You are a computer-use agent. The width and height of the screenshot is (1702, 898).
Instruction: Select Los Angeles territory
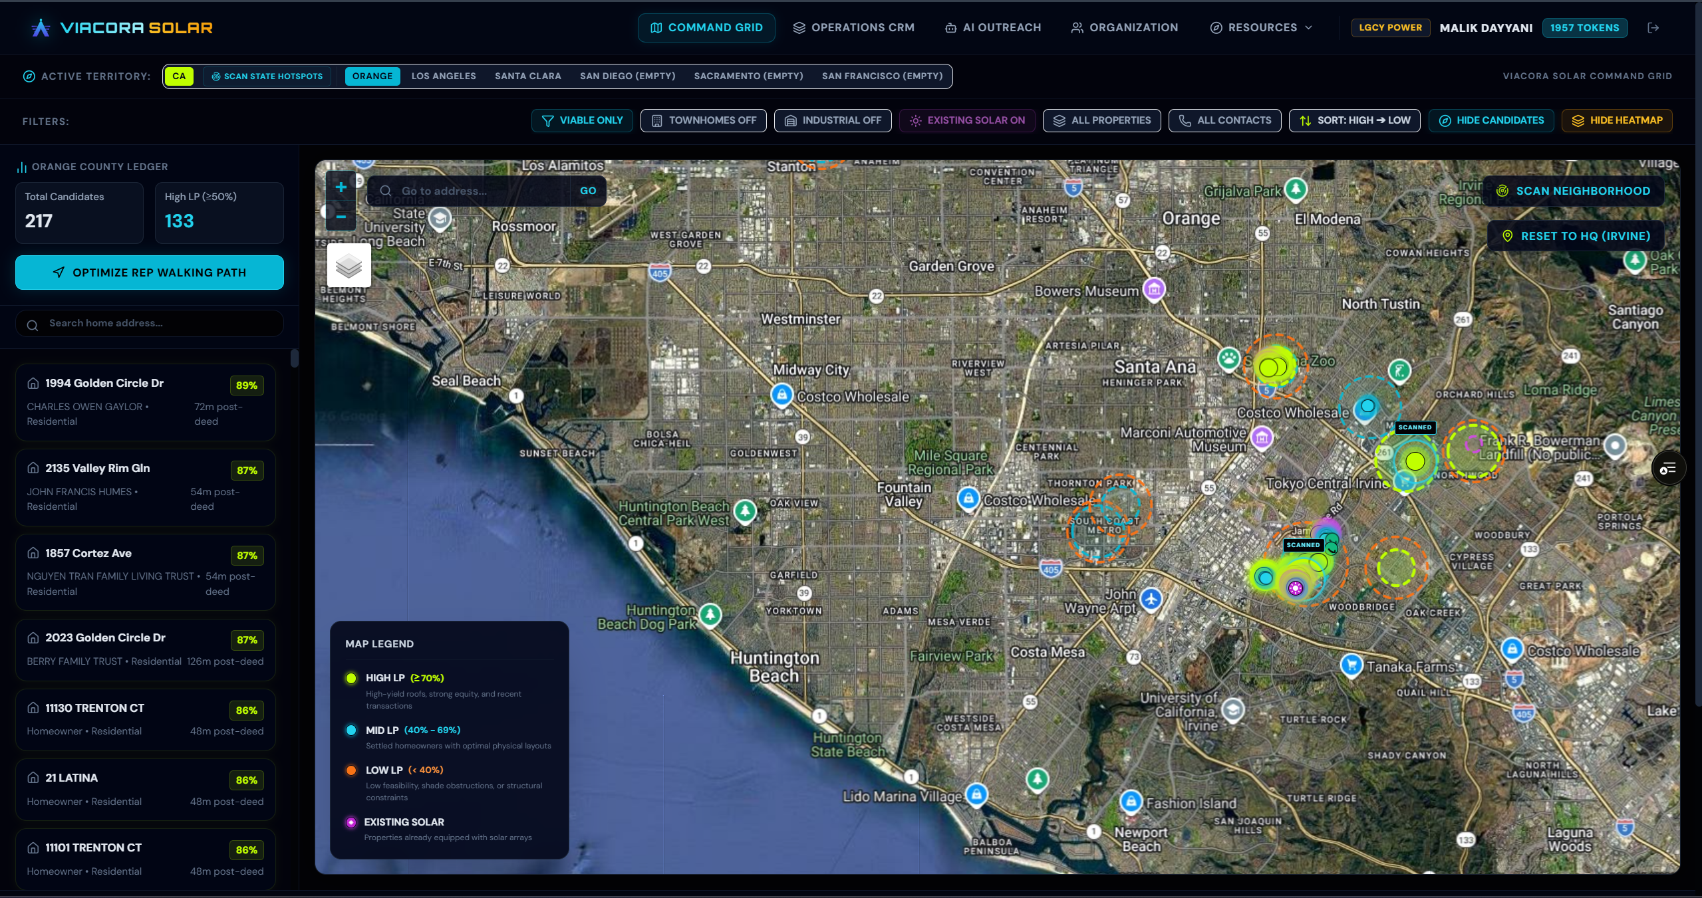(444, 76)
